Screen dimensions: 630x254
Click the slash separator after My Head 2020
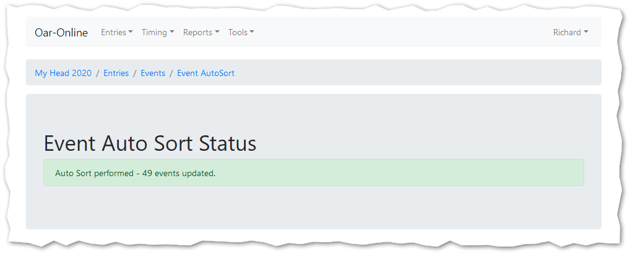point(98,73)
